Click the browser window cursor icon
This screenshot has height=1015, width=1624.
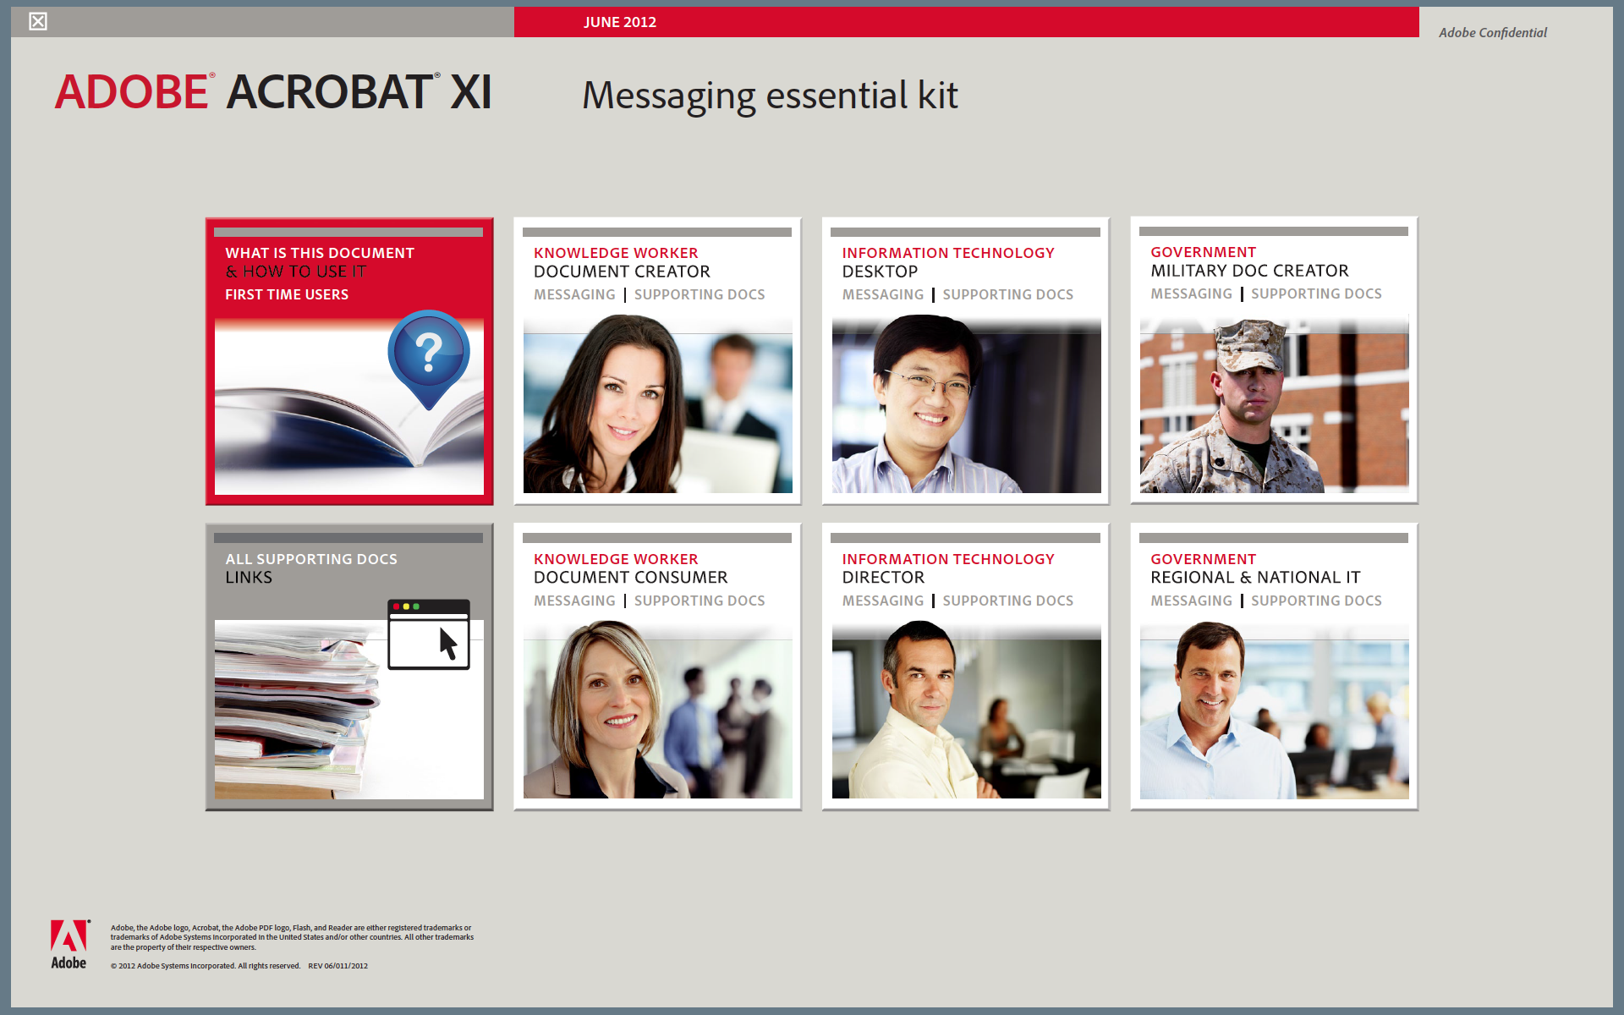429,634
